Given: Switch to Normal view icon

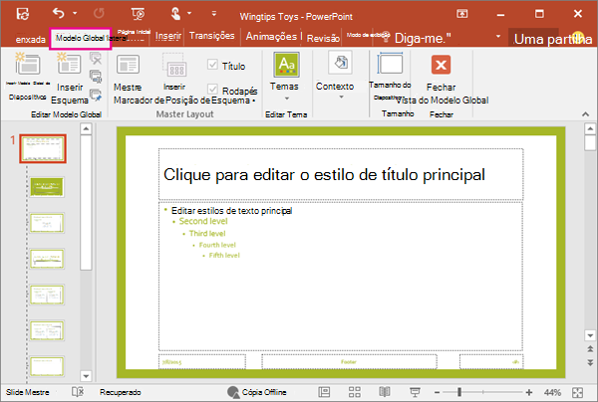Looking at the screenshot, I should pos(324,392).
